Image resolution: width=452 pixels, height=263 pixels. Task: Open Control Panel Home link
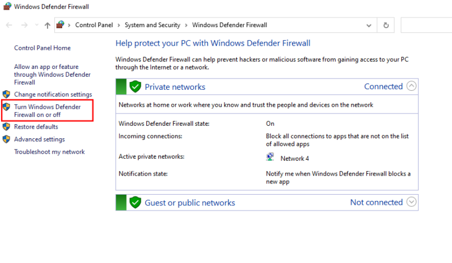tap(42, 49)
